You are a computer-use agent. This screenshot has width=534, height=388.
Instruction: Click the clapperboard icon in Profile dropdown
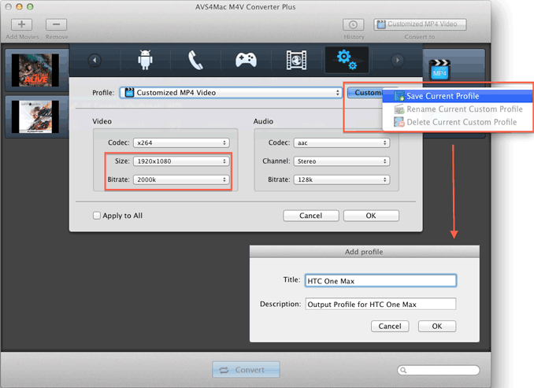coord(129,93)
